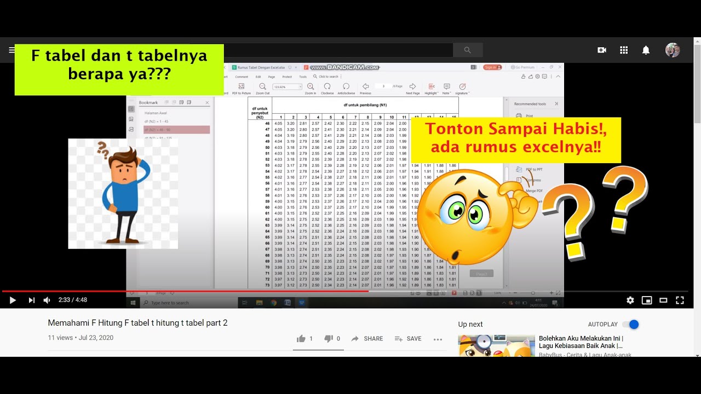The height and width of the screenshot is (394, 701).
Task: Select the 'Halaman Awal' bookmark
Action: coord(156,113)
